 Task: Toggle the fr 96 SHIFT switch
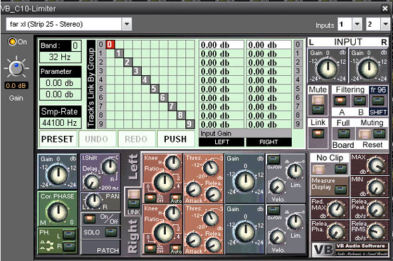378,101
